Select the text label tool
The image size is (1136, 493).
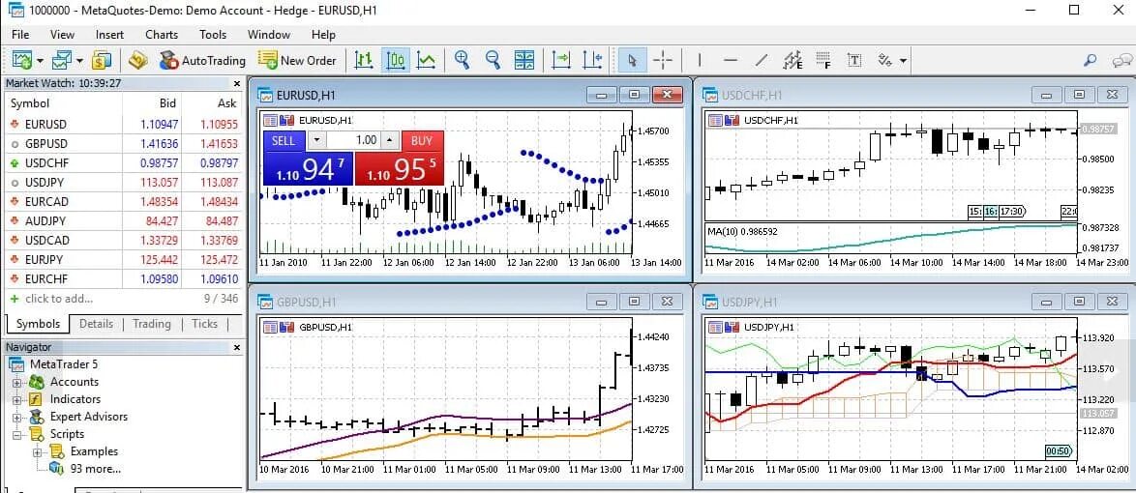pos(854,60)
